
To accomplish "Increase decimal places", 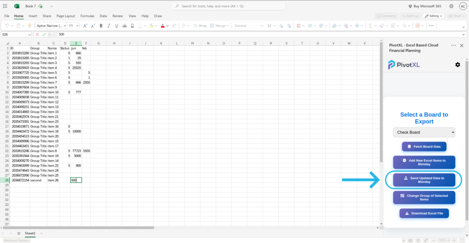I will (281, 26).
